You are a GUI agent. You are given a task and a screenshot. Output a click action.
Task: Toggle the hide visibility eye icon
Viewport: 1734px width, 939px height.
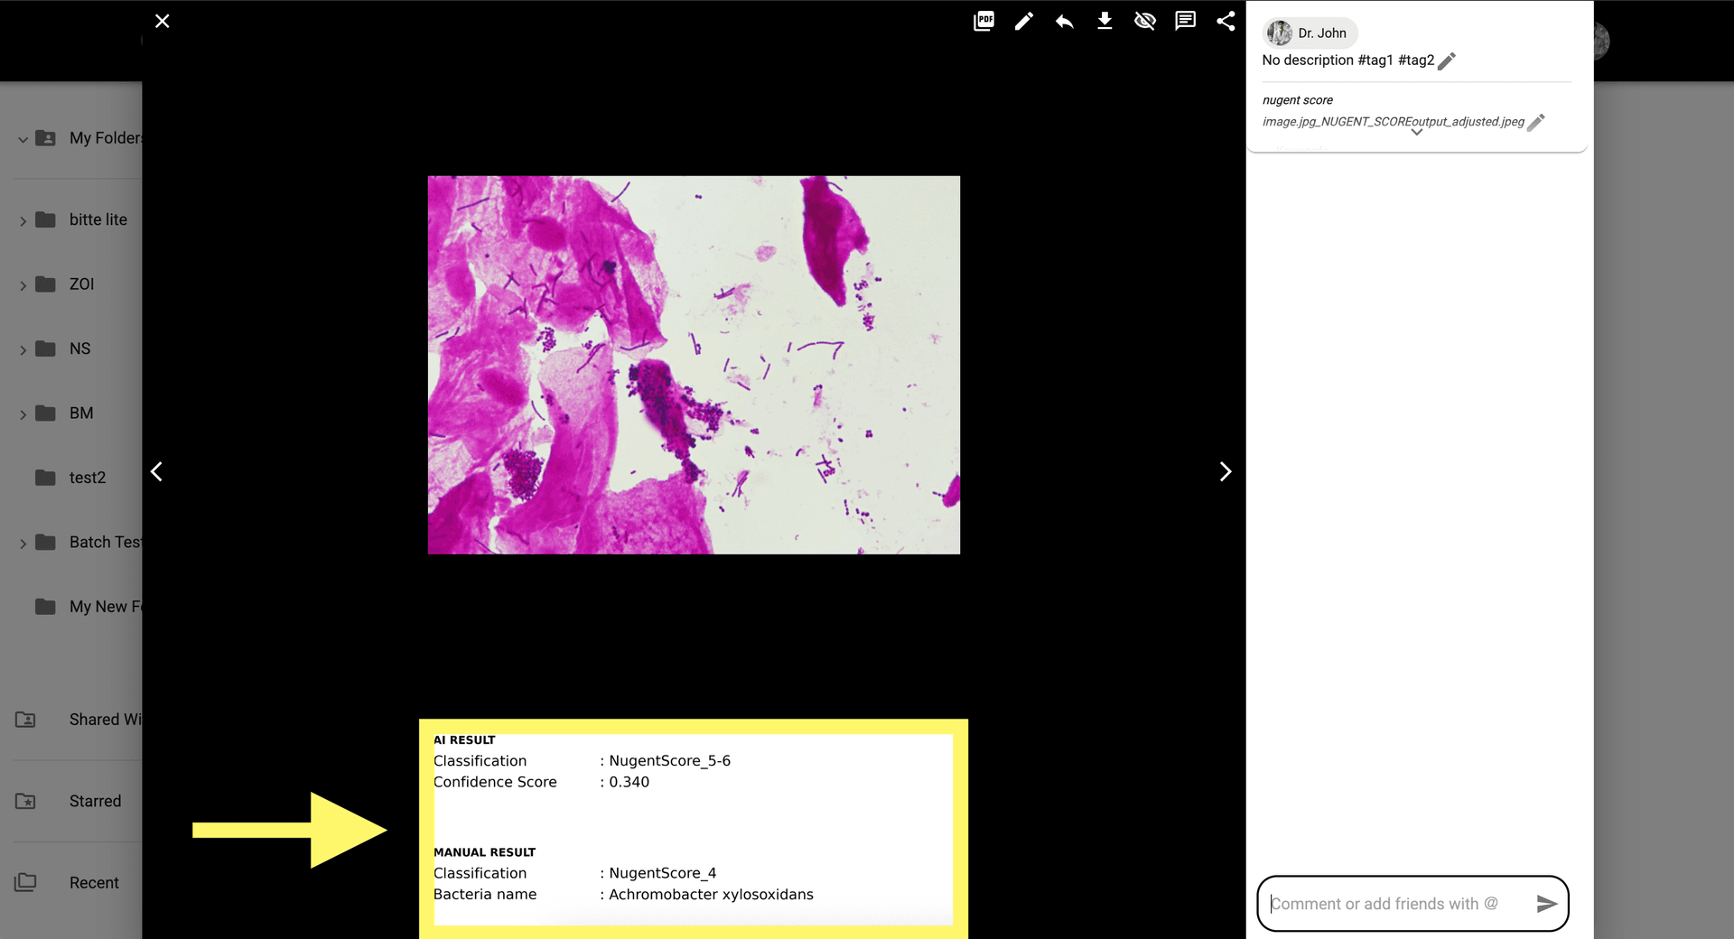point(1144,21)
